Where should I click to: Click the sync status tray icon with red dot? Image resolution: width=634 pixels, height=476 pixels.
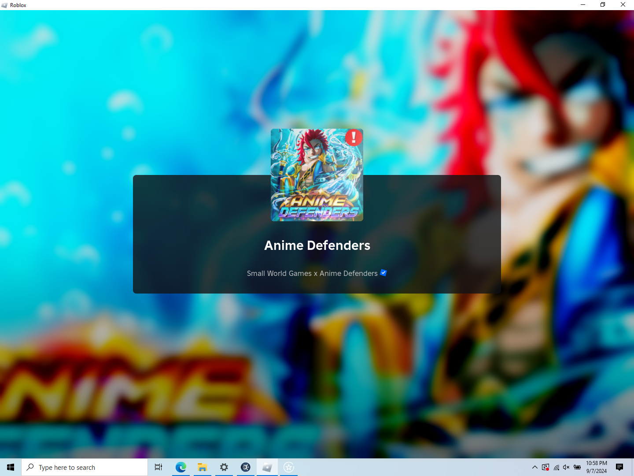[x=546, y=467]
